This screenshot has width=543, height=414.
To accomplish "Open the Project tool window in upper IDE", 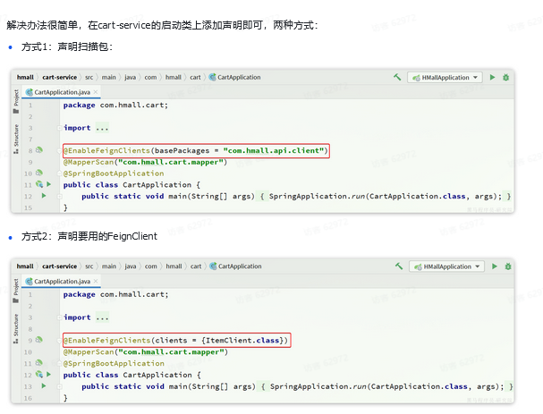I will (16, 101).
